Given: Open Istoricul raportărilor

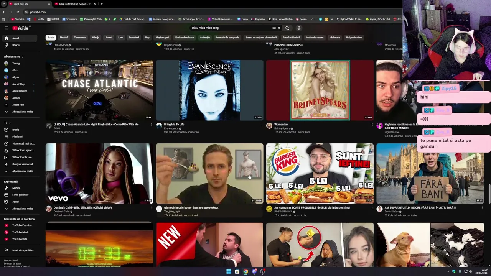Looking at the screenshot, I should pos(19,250).
